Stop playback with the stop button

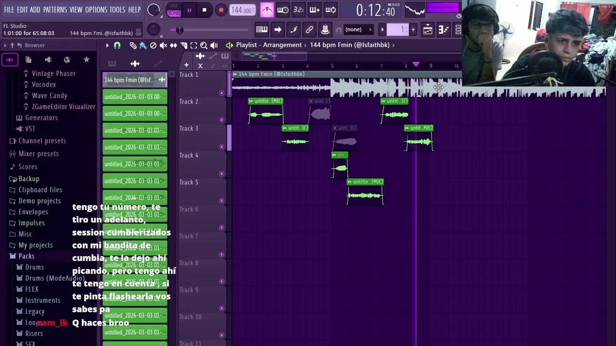[204, 10]
